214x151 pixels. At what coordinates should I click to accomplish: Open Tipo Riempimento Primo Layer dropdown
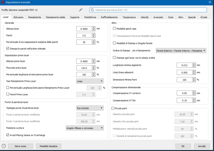[90, 81]
